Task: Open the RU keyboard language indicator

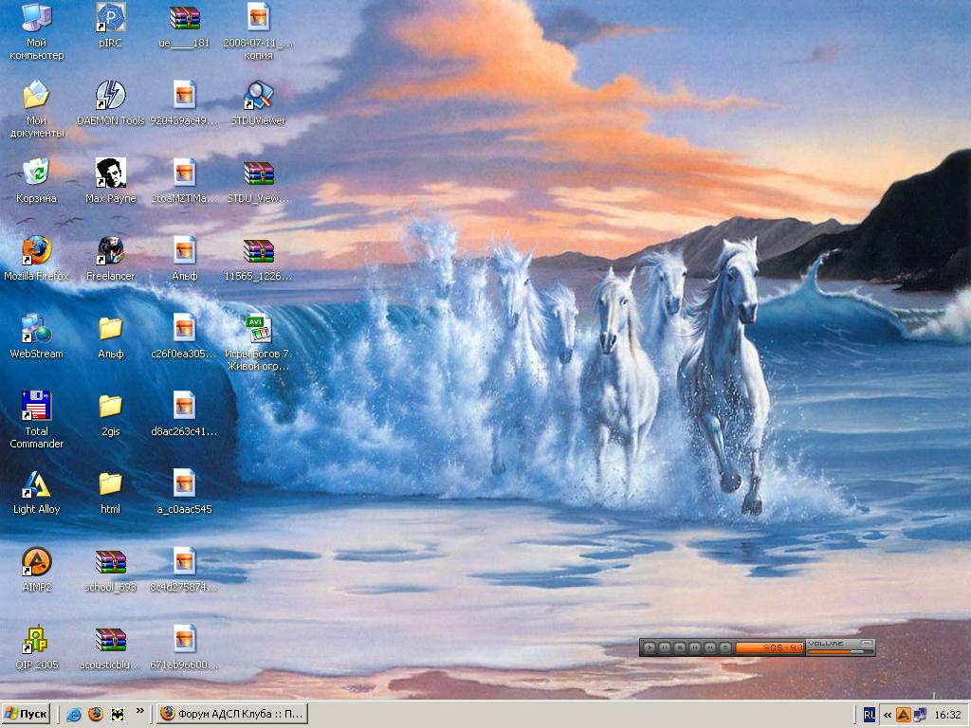Action: pos(870,715)
